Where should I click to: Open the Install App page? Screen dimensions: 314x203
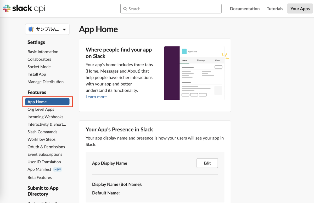point(37,74)
